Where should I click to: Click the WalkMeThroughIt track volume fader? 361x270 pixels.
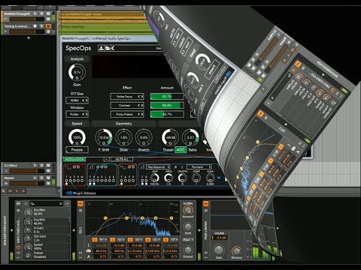click(27, 19)
